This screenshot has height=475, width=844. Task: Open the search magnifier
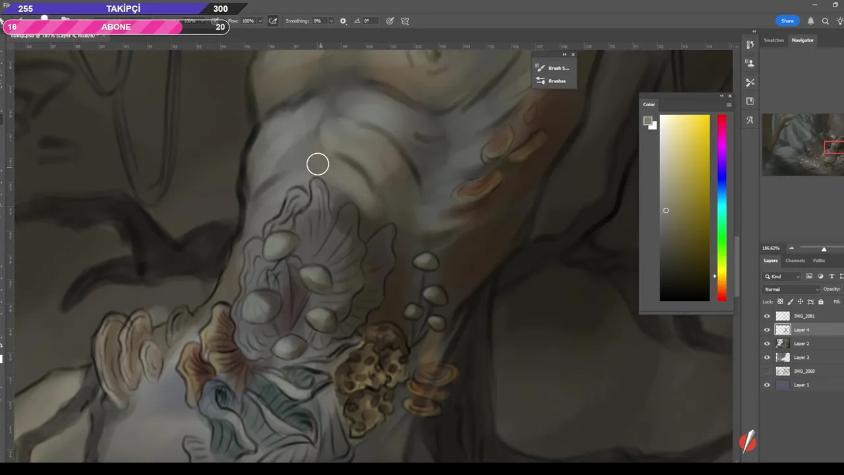[826, 21]
